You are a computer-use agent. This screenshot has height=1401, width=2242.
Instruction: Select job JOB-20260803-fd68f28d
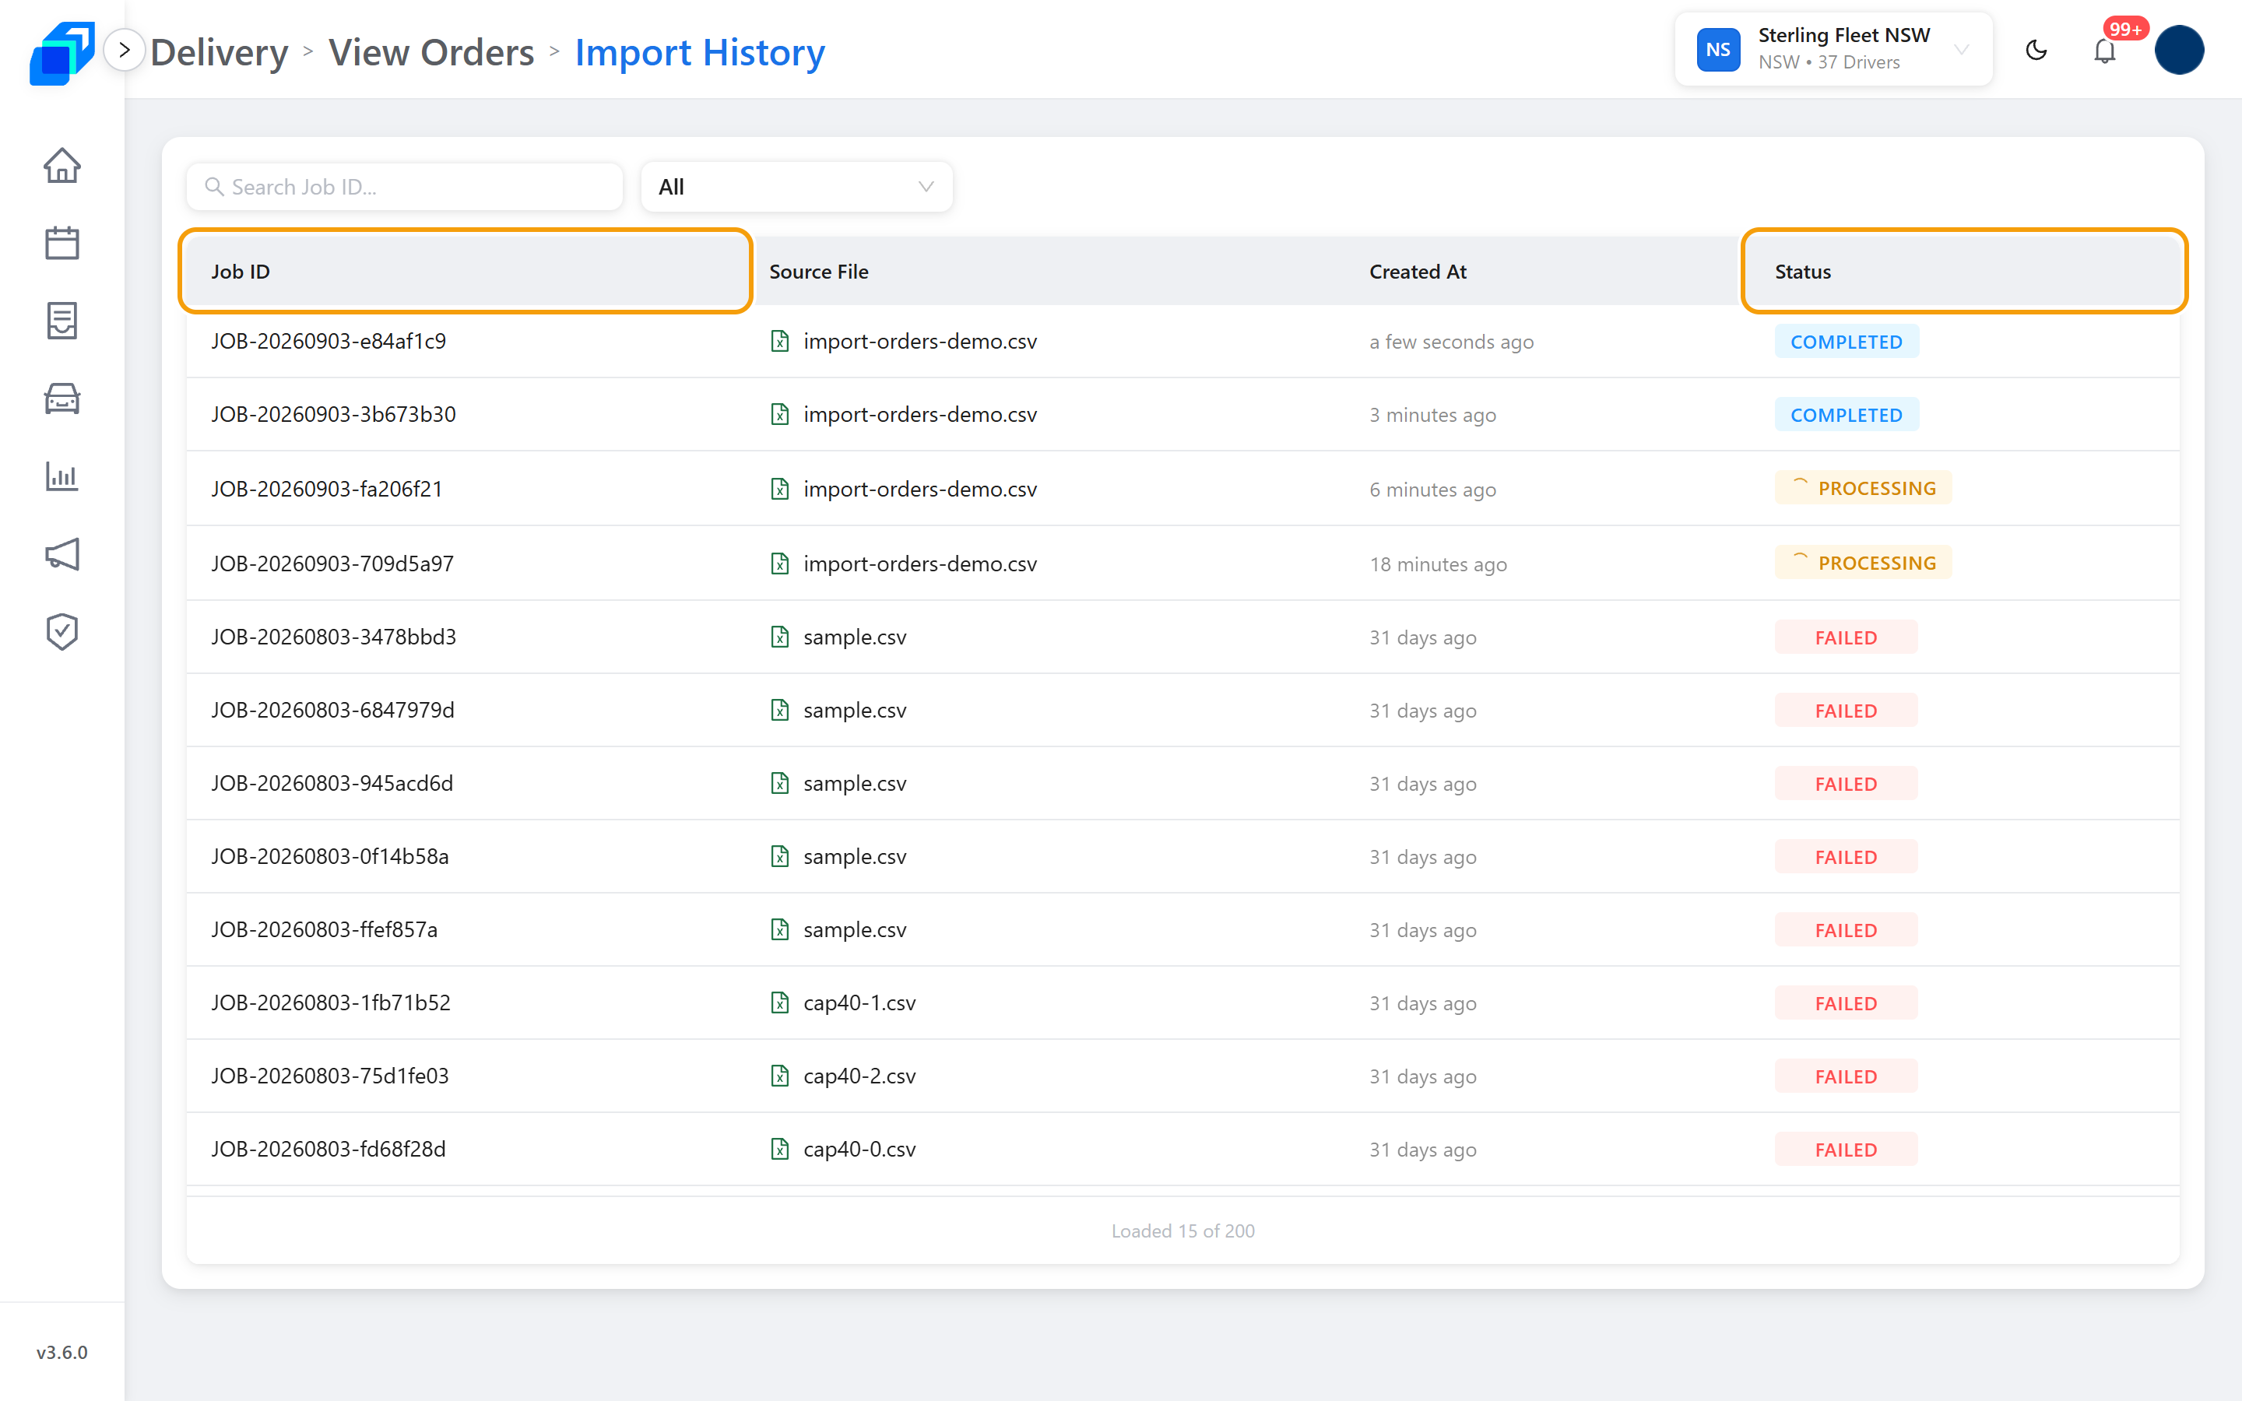328,1149
